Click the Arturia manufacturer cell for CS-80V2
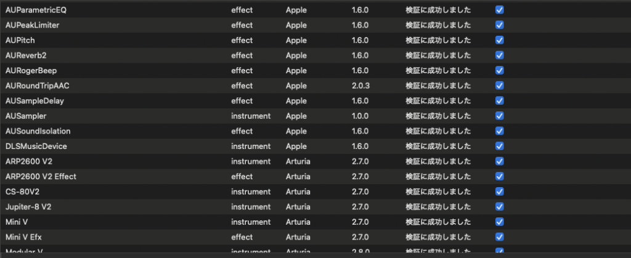 tap(299, 191)
